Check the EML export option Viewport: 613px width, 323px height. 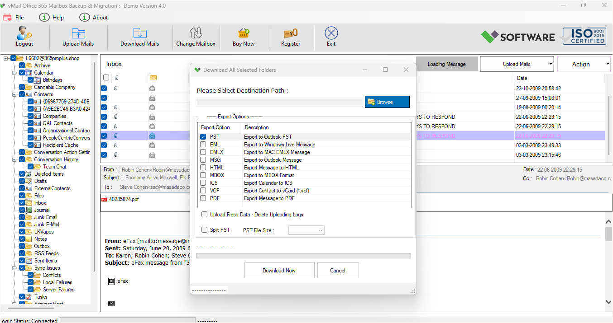tap(203, 145)
